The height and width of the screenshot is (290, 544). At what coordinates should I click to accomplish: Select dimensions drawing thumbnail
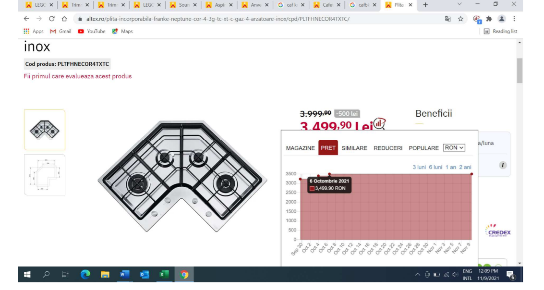(44, 175)
